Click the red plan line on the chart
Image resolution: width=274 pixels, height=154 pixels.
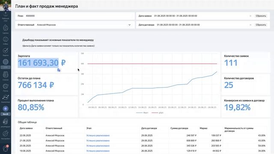point(152,64)
